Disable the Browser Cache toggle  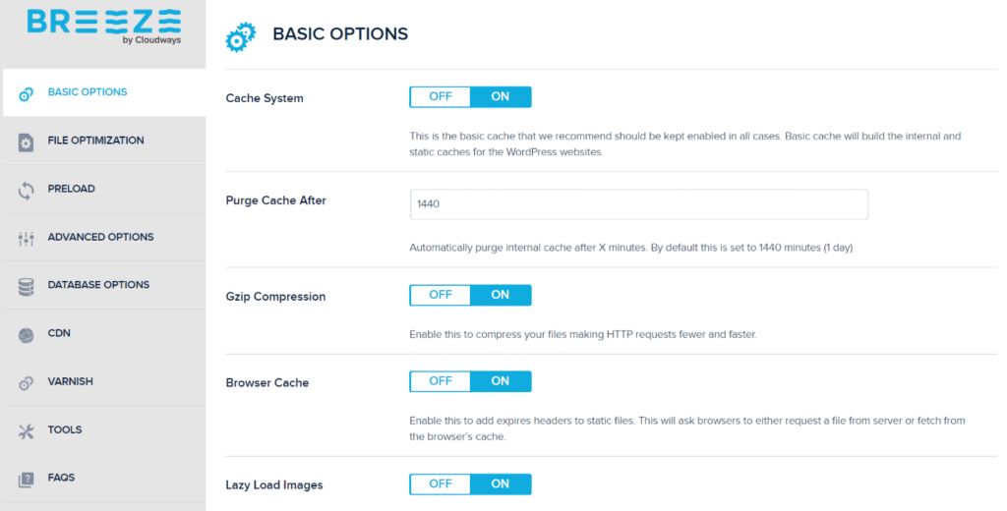[x=440, y=381]
